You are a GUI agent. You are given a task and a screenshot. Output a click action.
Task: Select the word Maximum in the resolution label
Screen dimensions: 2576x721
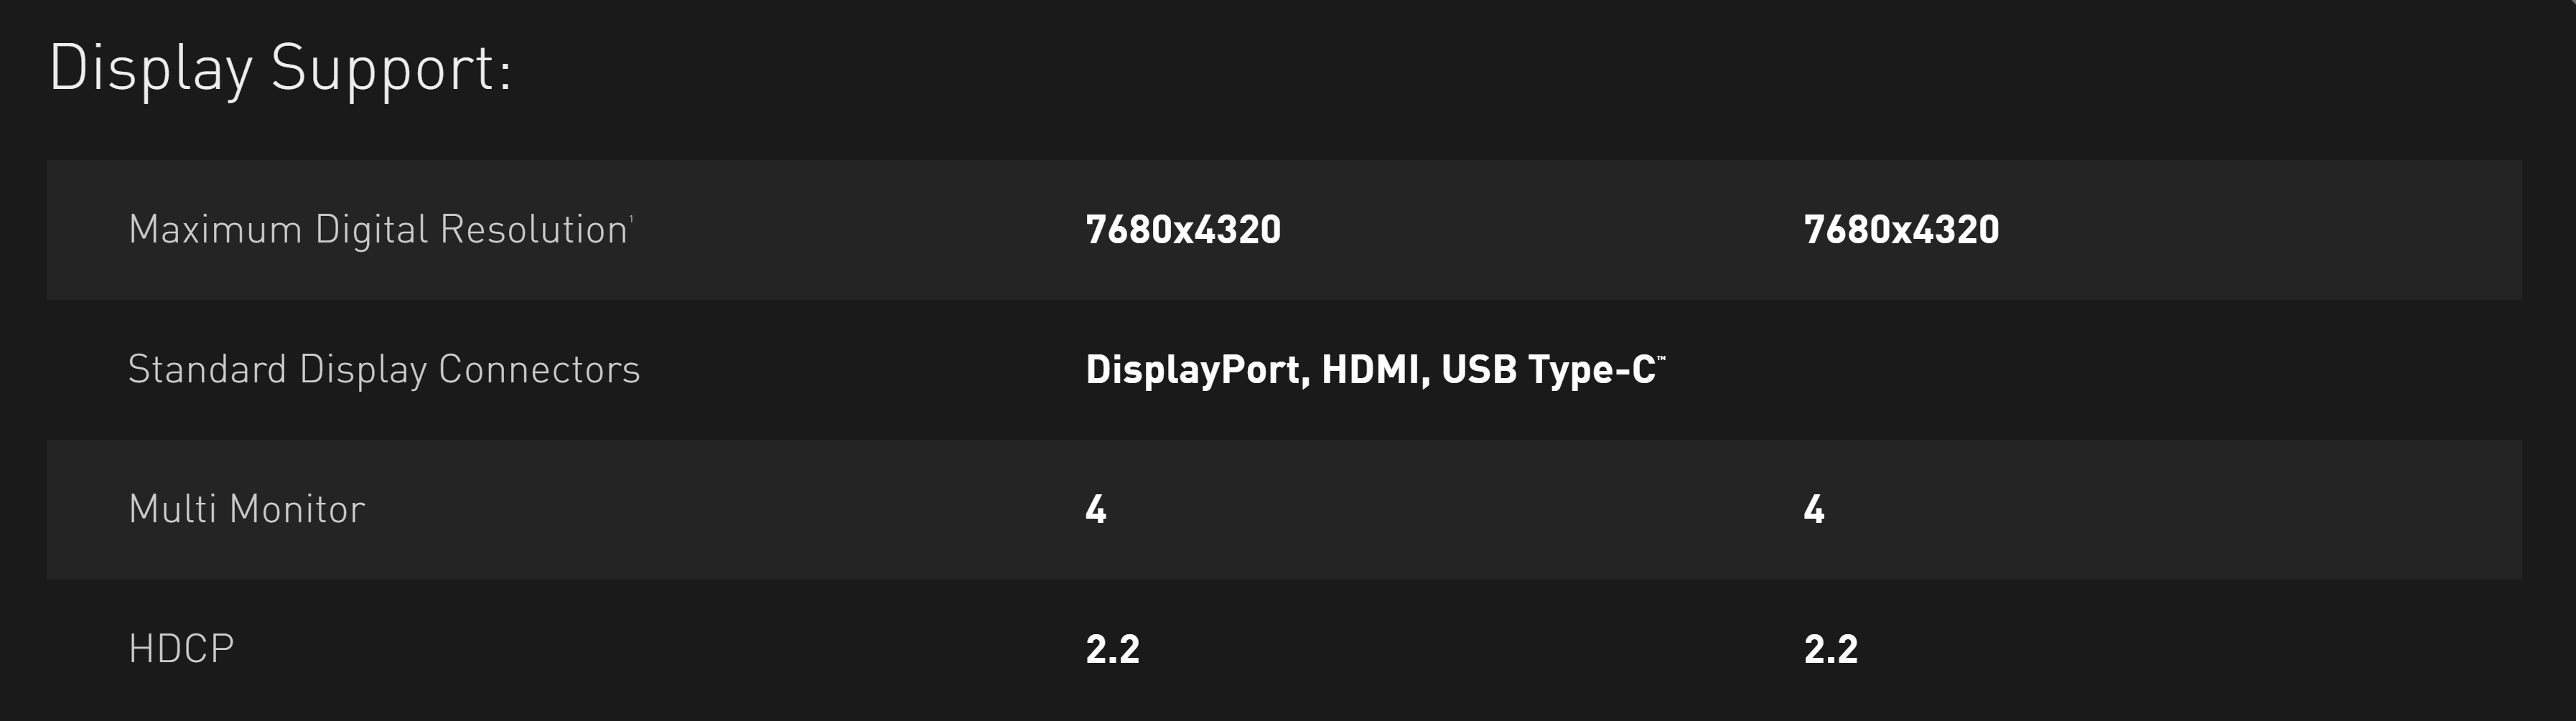click(x=215, y=230)
